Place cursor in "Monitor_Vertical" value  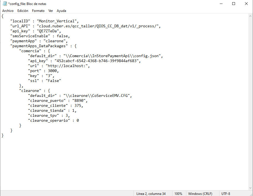coord(56,21)
